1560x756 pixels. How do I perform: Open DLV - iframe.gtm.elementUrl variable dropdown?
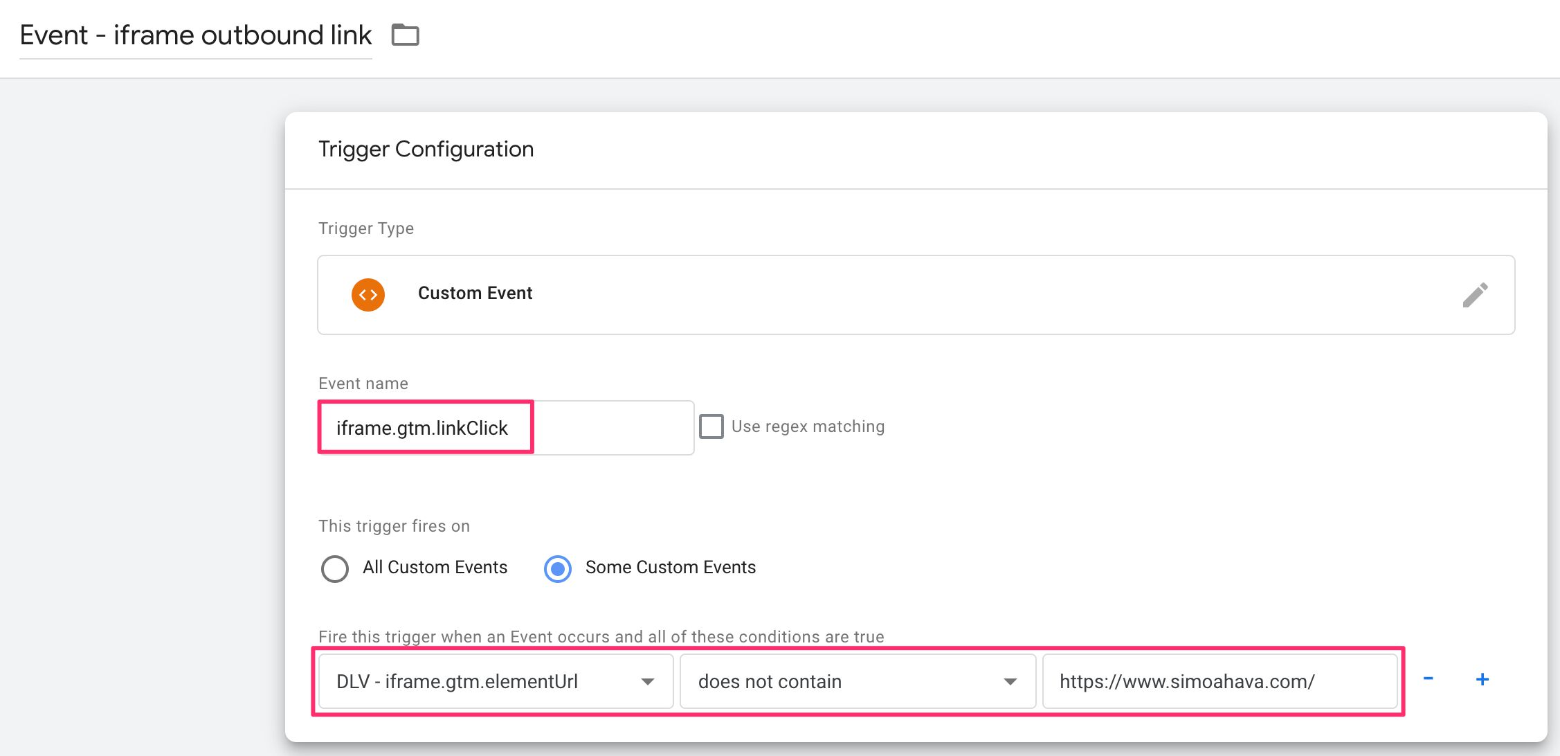496,681
